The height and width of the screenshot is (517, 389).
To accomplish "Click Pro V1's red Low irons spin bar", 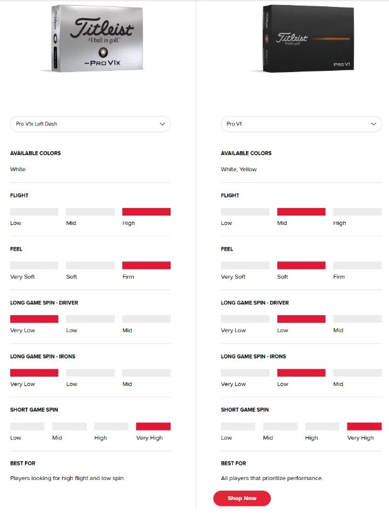I will point(301,373).
